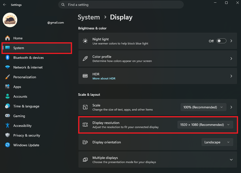Screen dimensions: 241x173
Task: Click the Accessibility figure icon
Action: 7,125
